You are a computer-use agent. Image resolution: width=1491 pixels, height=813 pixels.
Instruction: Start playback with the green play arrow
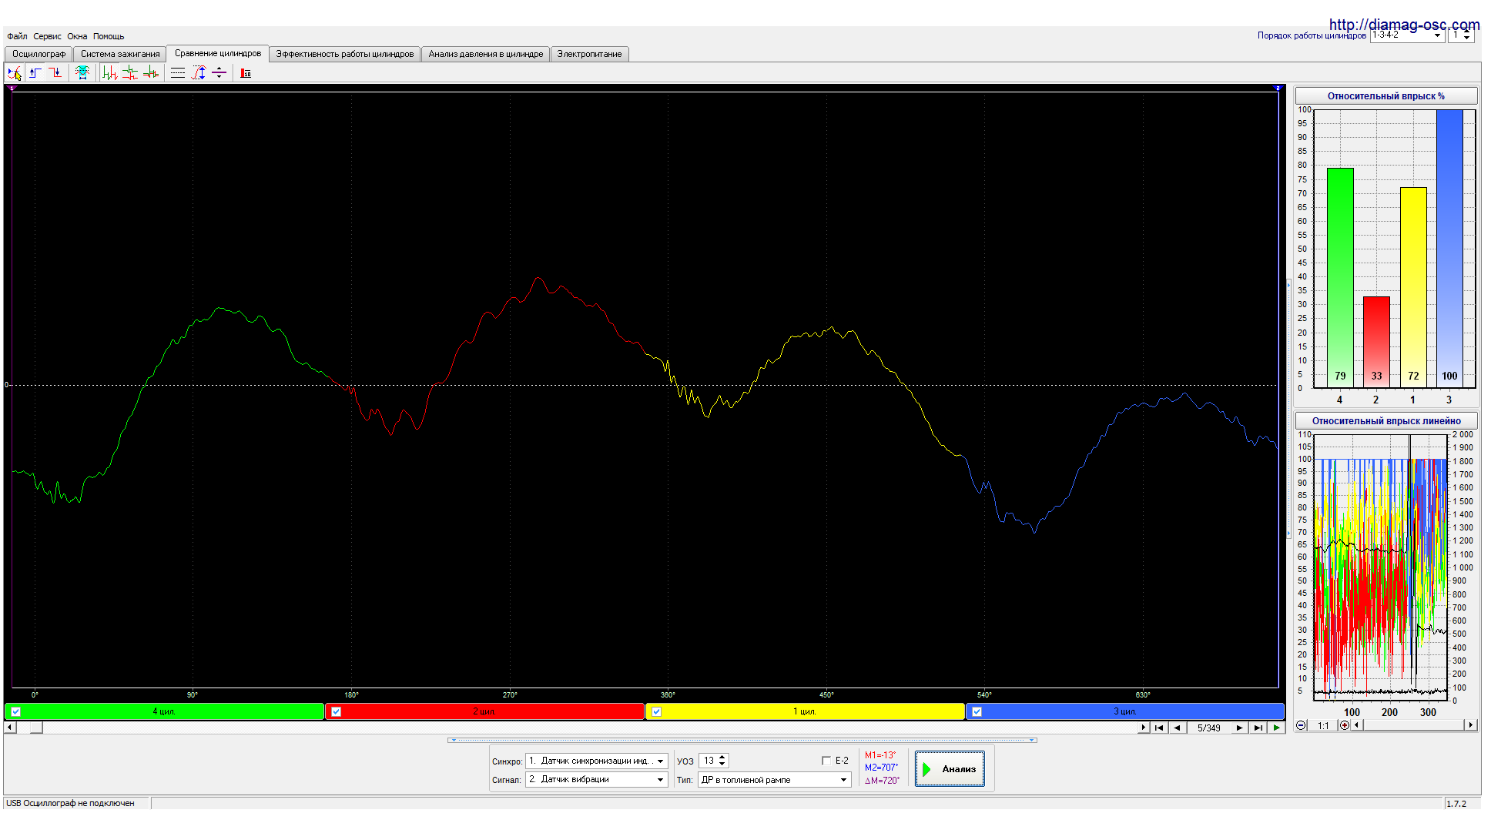coord(1277,728)
